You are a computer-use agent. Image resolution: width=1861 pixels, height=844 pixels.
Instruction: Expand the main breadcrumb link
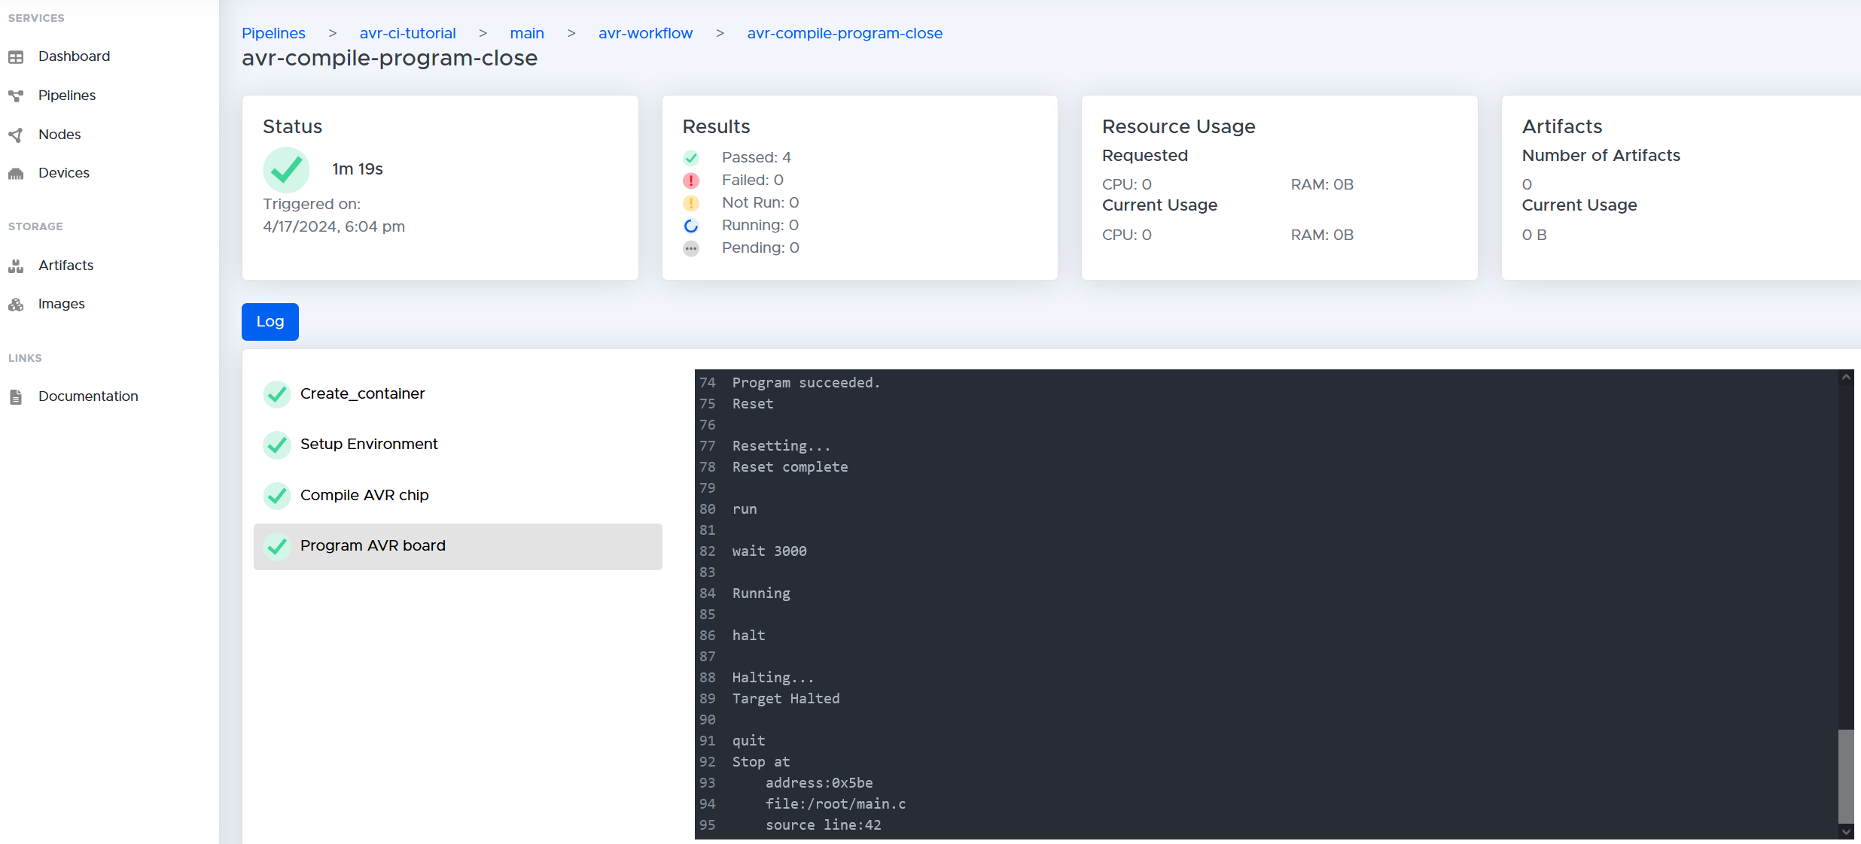525,32
